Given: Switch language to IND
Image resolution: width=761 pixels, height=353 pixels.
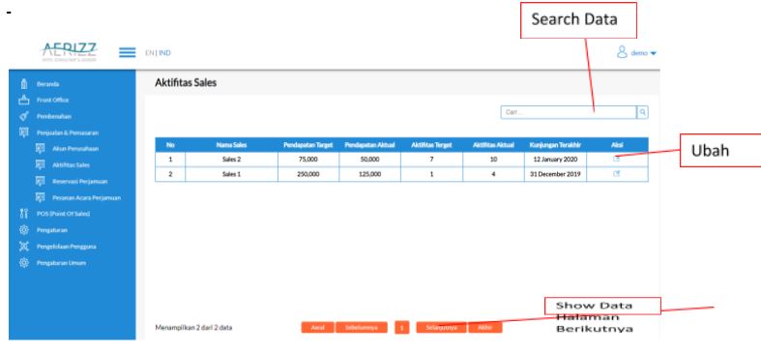Looking at the screenshot, I should [x=164, y=53].
